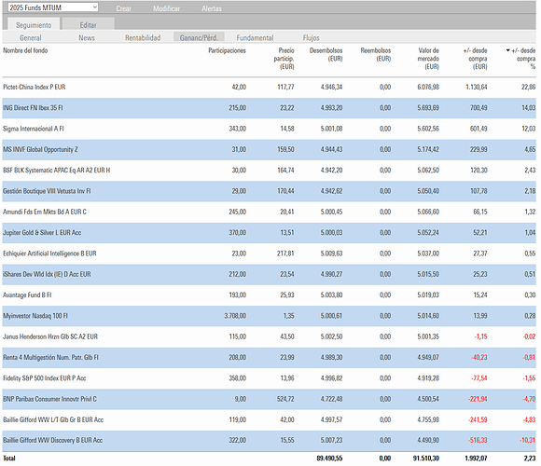Click total percentage 2,23
The height and width of the screenshot is (466, 541).
(530, 459)
